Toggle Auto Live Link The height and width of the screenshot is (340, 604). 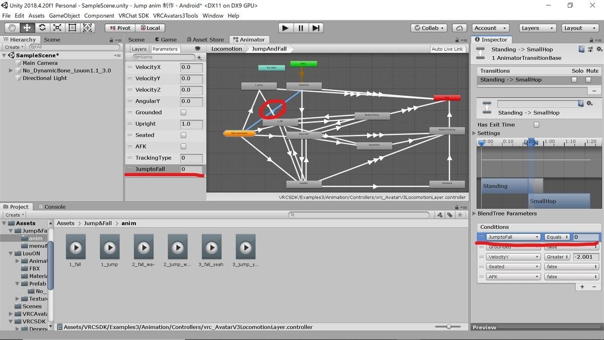point(447,49)
